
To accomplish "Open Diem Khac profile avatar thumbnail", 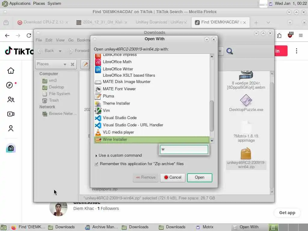I will click(58, 209).
